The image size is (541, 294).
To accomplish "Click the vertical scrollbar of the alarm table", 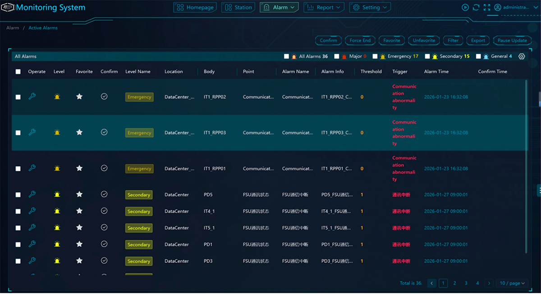I will [x=526, y=167].
